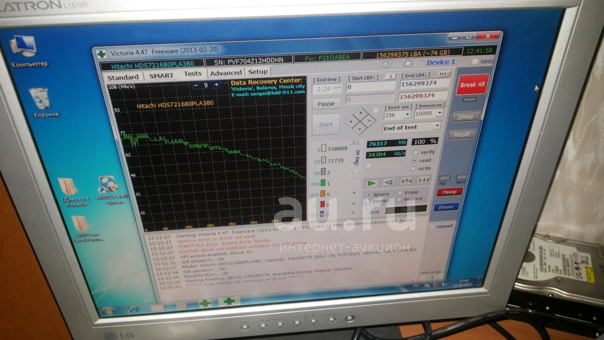The width and height of the screenshot is (604, 340).
Task: Click the Power button
Action: point(446,207)
